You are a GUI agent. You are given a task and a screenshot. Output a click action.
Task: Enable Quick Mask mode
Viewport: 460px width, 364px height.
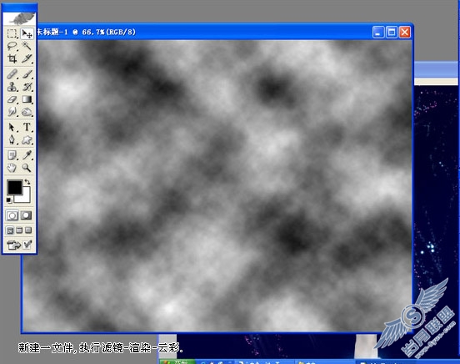click(x=27, y=215)
